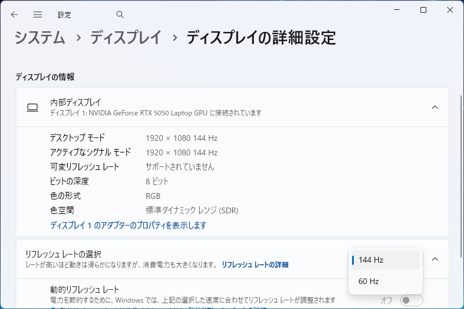The width and height of the screenshot is (464, 309).
Task: Go back with the back arrow
Action: pos(14,14)
